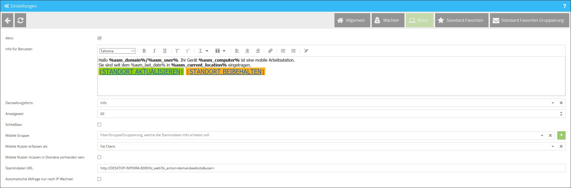Expand Mobile Nutzer erfassen als dropdown arrow
The width and height of the screenshot is (571, 188).
(x=553, y=146)
